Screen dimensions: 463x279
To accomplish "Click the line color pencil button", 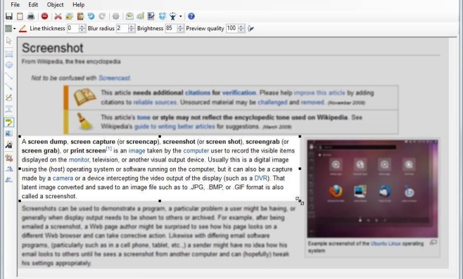I will (x=23, y=28).
